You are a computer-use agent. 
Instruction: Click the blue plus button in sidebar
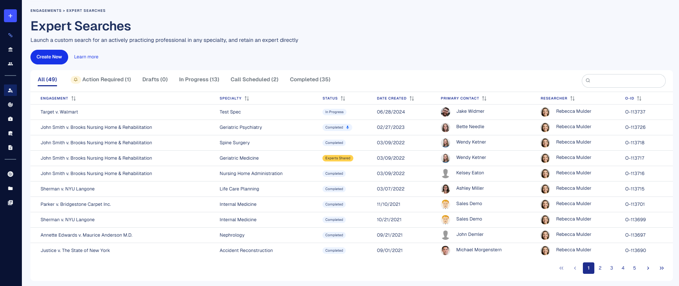(10, 16)
